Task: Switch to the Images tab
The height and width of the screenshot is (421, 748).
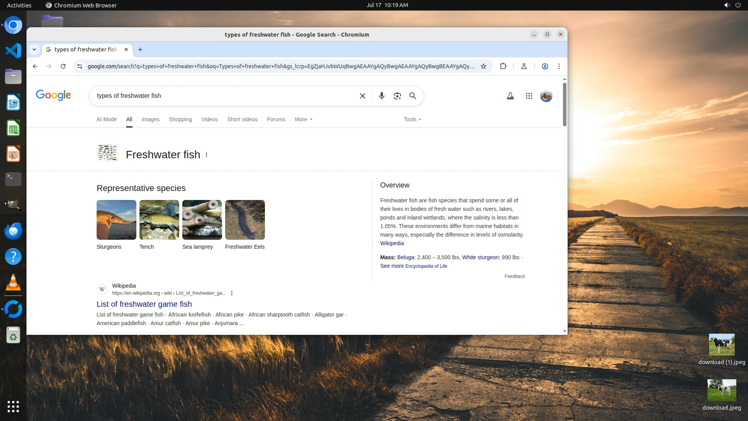Action: click(150, 119)
